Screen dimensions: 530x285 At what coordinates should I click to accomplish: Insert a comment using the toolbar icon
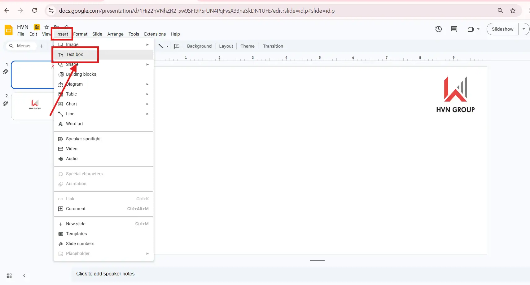pos(177,46)
